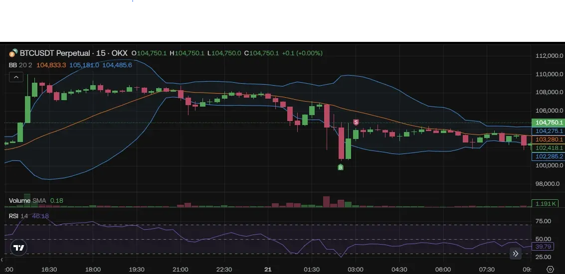This screenshot has width=565, height=274.
Task: Select the BB lower value 104,485.6
Action: coord(117,65)
